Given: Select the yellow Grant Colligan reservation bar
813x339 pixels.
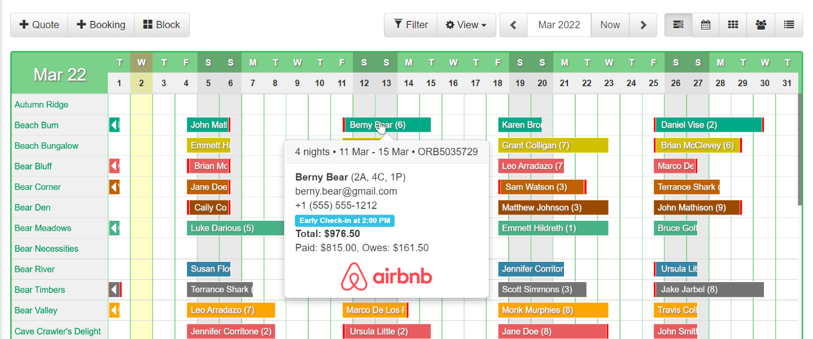Looking at the screenshot, I should click(x=552, y=145).
